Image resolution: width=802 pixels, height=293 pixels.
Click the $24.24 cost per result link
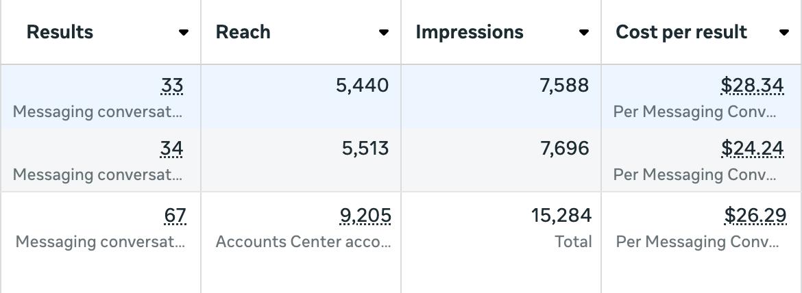(x=752, y=149)
